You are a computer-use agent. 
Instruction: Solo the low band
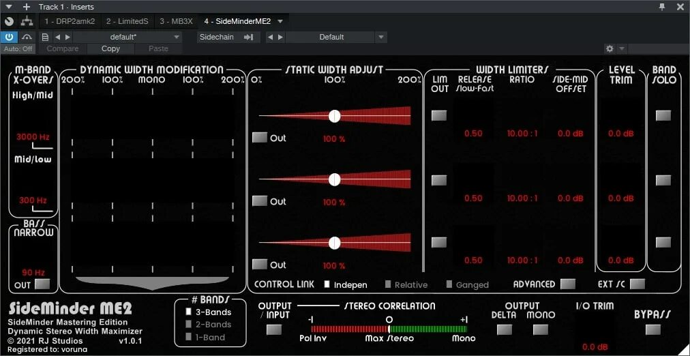coord(663,243)
